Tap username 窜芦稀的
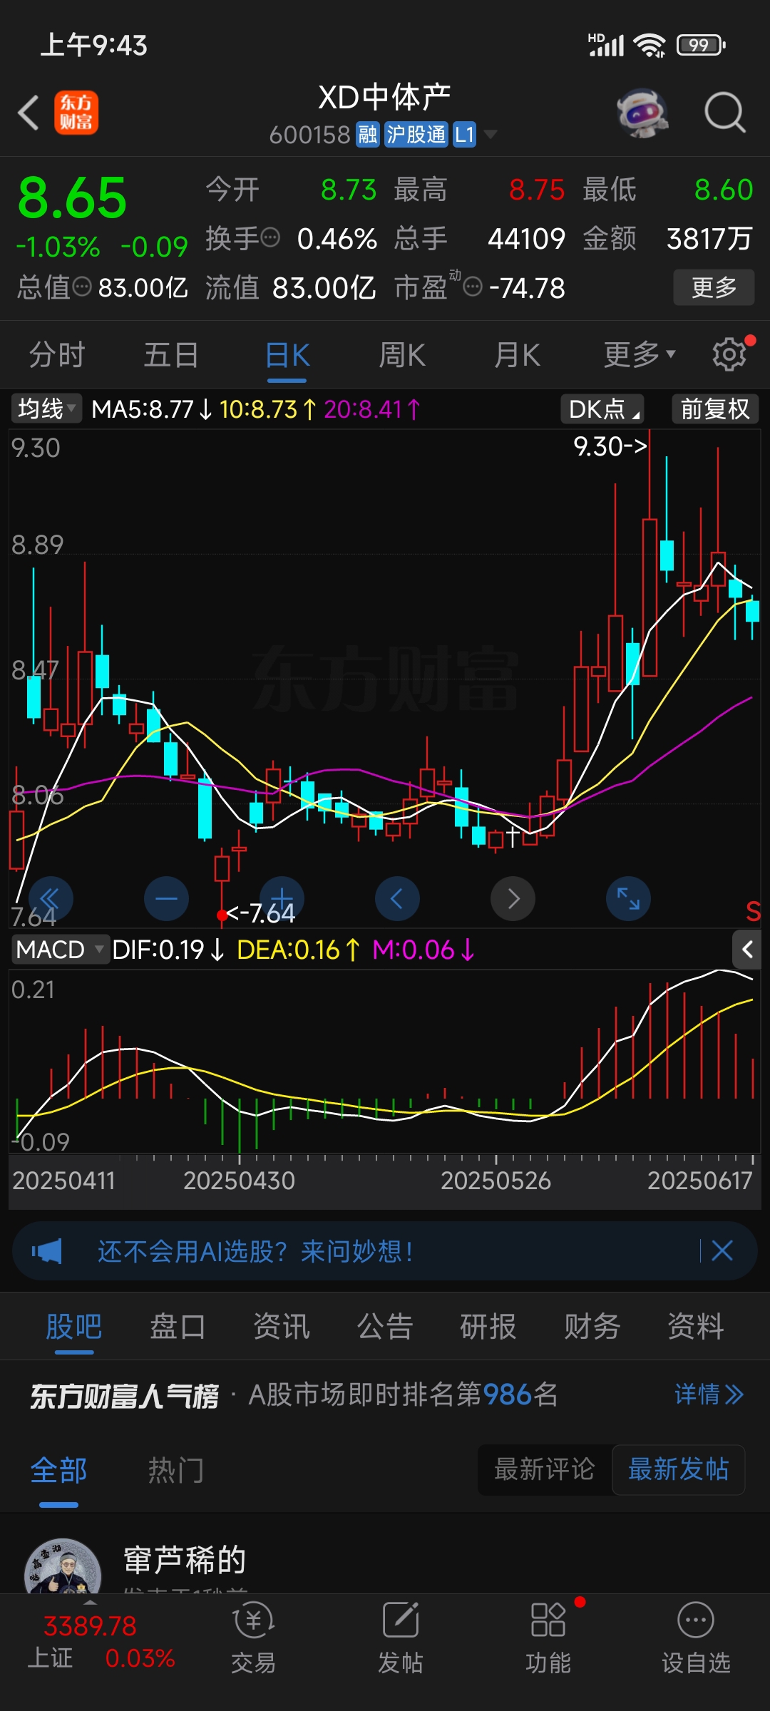The width and height of the screenshot is (770, 1711). coord(185,1560)
